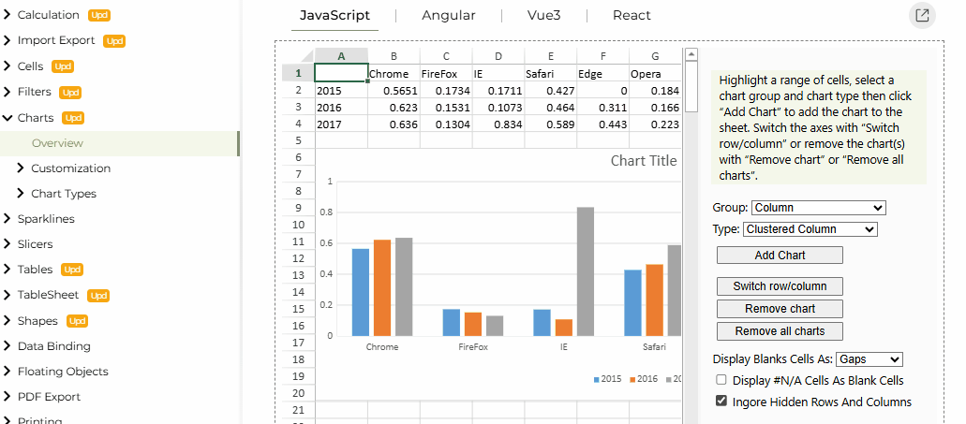Collapse the Charts tree section
Image resolution: width=966 pixels, height=424 pixels.
click(8, 118)
